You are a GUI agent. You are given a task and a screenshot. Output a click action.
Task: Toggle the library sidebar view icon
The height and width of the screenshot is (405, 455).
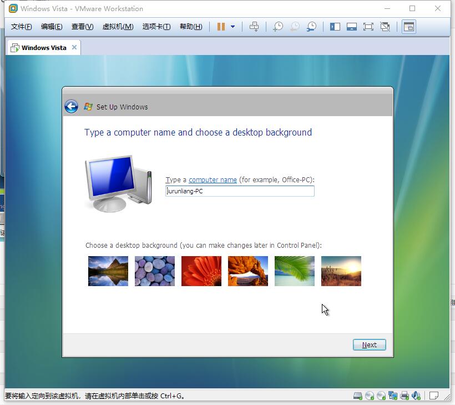click(335, 27)
